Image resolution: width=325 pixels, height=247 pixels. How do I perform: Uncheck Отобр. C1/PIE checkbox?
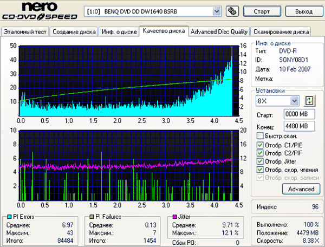(x=261, y=145)
